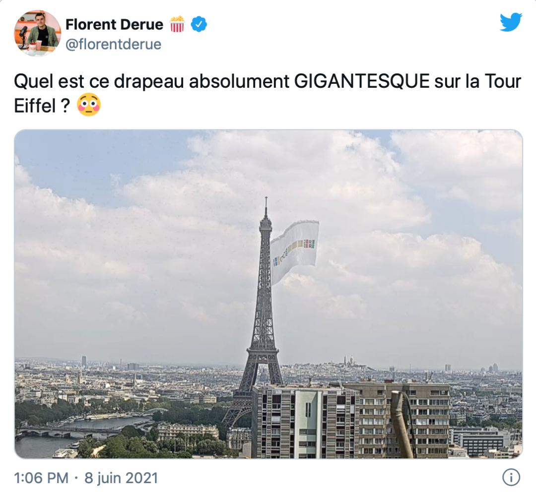This screenshot has height=492, width=536.
Task: Click the Eiffel Tower antenna tip
Action: point(266,201)
